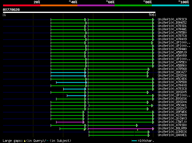Viewport: 192px width, 143px height.
Task: Choose the UniRef100_A5AYR9 entry
Action: (x=172, y=56)
